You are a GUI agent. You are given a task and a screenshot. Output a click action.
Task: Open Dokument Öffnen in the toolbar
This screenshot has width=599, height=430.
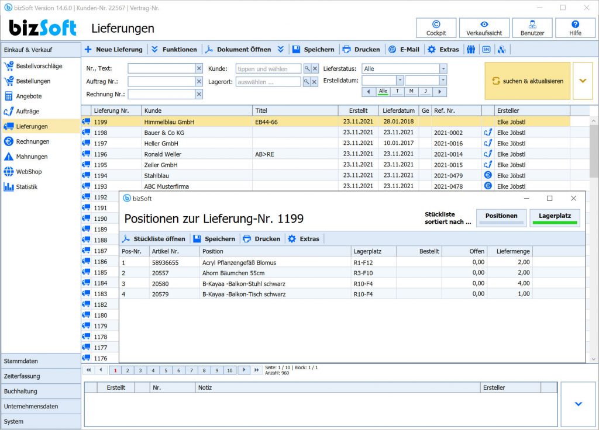coord(239,50)
